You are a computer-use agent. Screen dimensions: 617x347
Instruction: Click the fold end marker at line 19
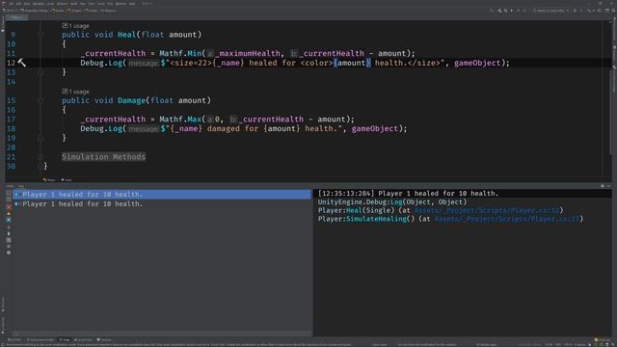40,138
